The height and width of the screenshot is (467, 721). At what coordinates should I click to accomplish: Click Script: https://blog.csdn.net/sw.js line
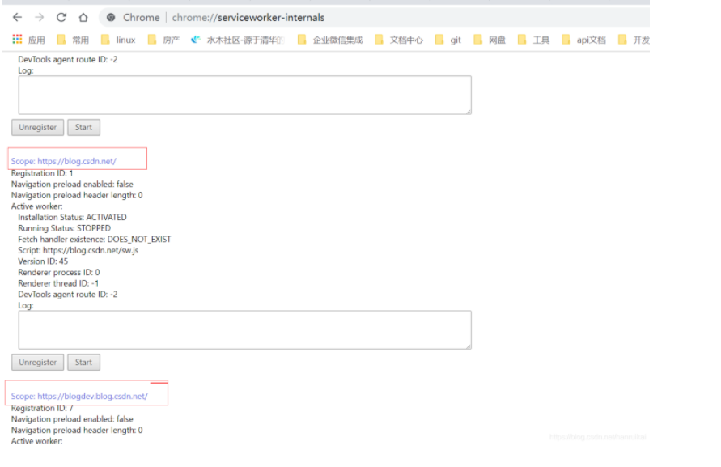pyautogui.click(x=78, y=250)
